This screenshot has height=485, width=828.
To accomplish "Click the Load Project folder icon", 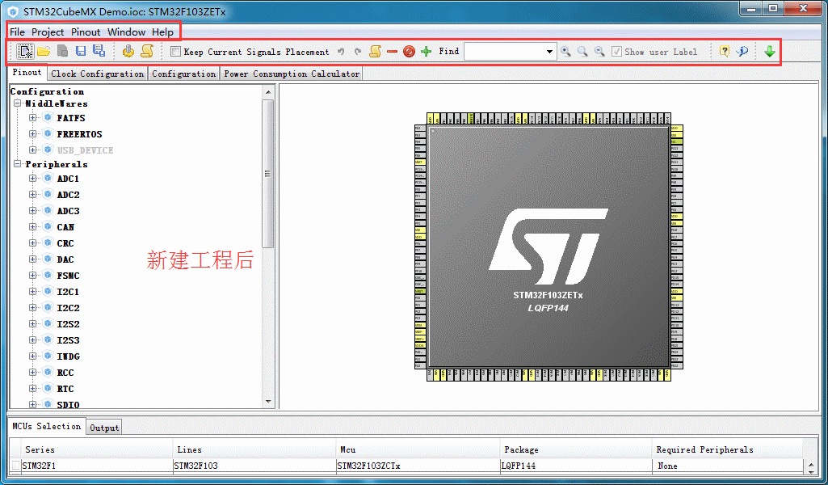I will pos(44,51).
